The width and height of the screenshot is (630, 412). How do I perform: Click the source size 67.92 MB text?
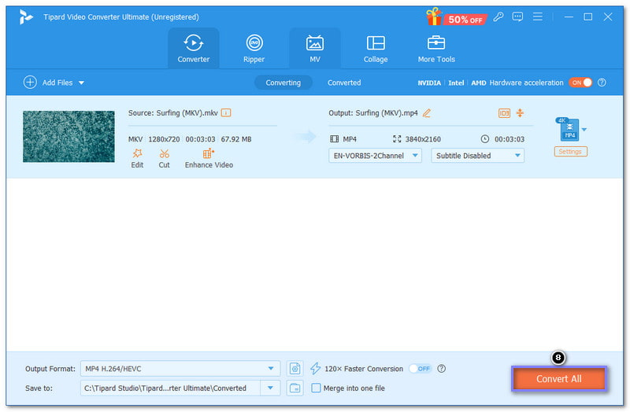236,139
